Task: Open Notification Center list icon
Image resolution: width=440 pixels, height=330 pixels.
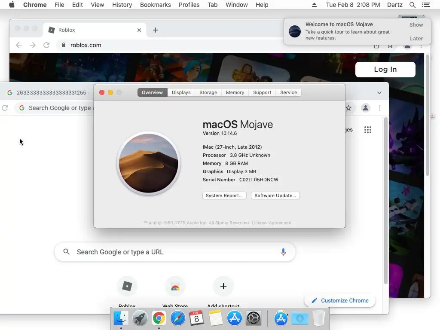Action: [x=426, y=5]
